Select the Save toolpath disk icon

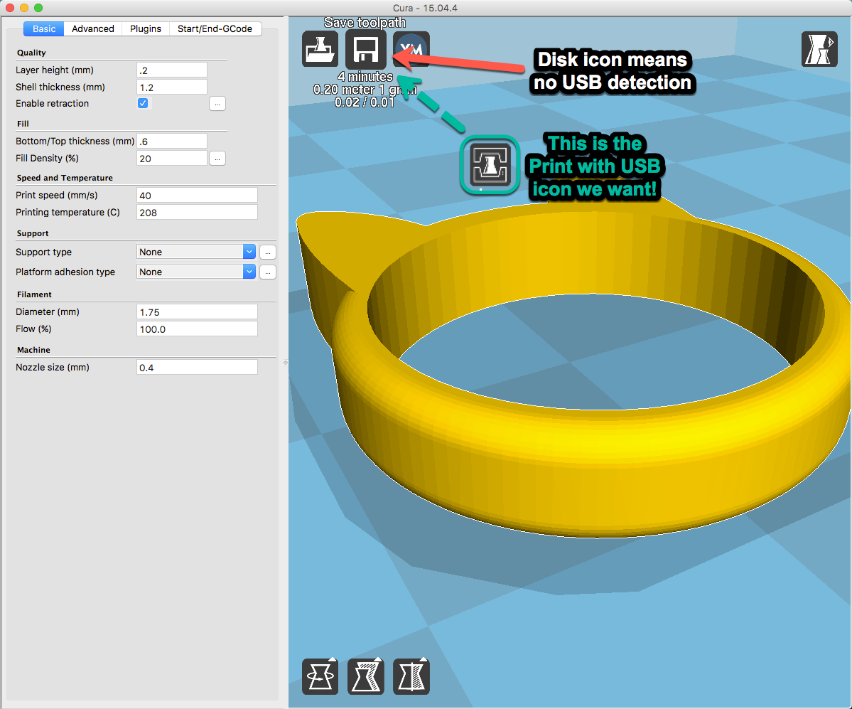point(365,48)
